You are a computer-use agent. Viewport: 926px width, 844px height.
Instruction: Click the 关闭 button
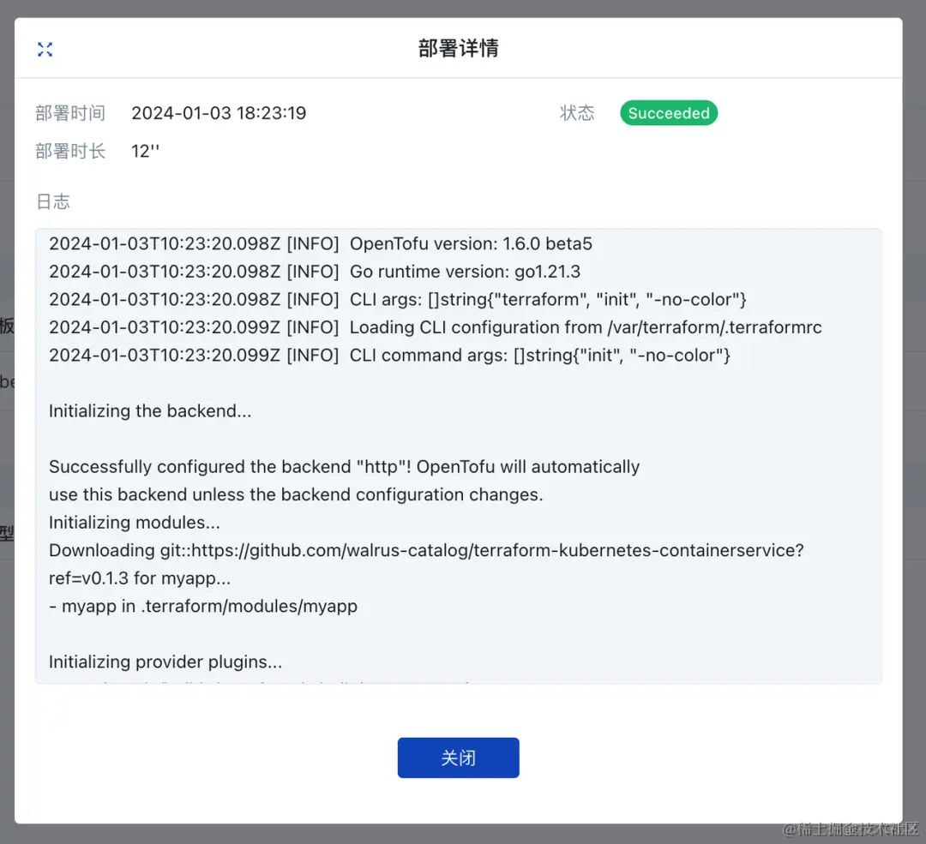coord(458,757)
